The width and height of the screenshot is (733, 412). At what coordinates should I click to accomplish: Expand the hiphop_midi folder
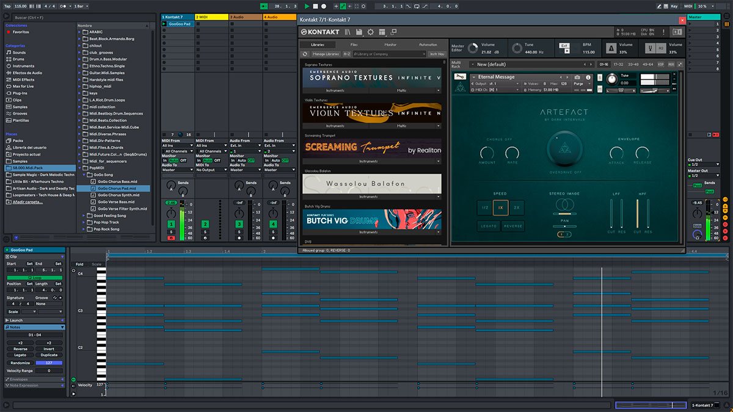pyautogui.click(x=80, y=86)
